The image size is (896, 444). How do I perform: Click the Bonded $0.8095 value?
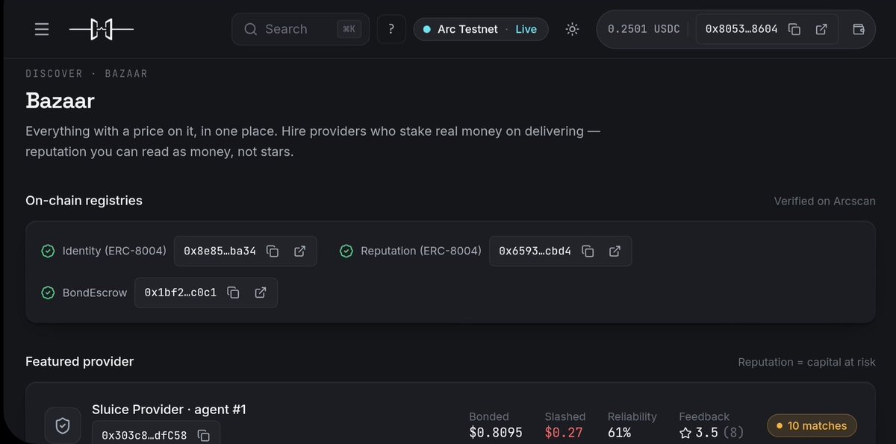pos(495,432)
